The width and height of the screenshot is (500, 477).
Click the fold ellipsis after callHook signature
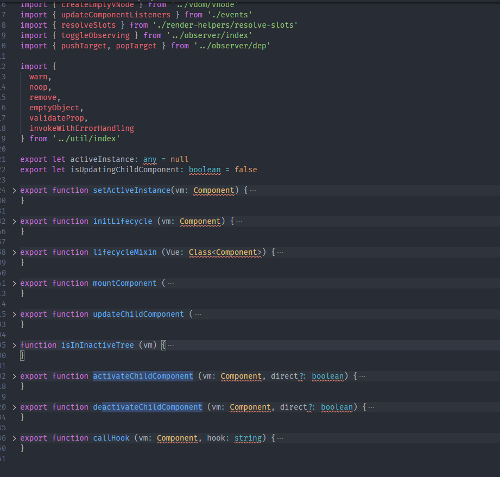tap(280, 438)
